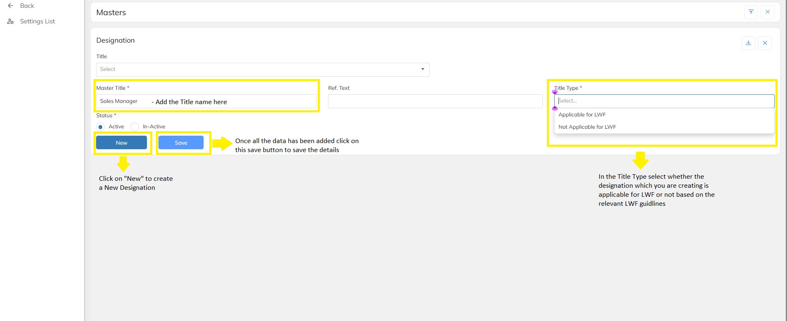Close the Masters panel with X icon

click(x=768, y=12)
